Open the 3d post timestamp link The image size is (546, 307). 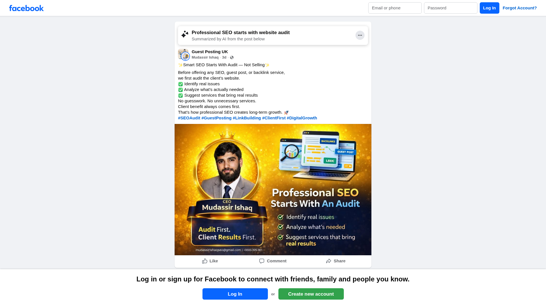click(x=224, y=57)
